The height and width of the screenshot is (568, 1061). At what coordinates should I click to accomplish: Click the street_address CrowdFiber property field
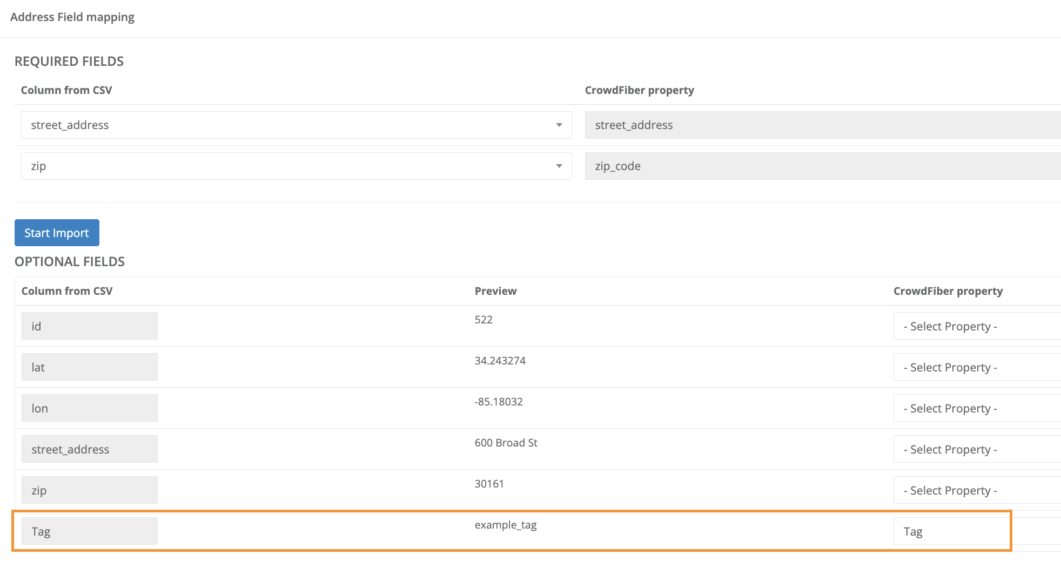point(821,125)
